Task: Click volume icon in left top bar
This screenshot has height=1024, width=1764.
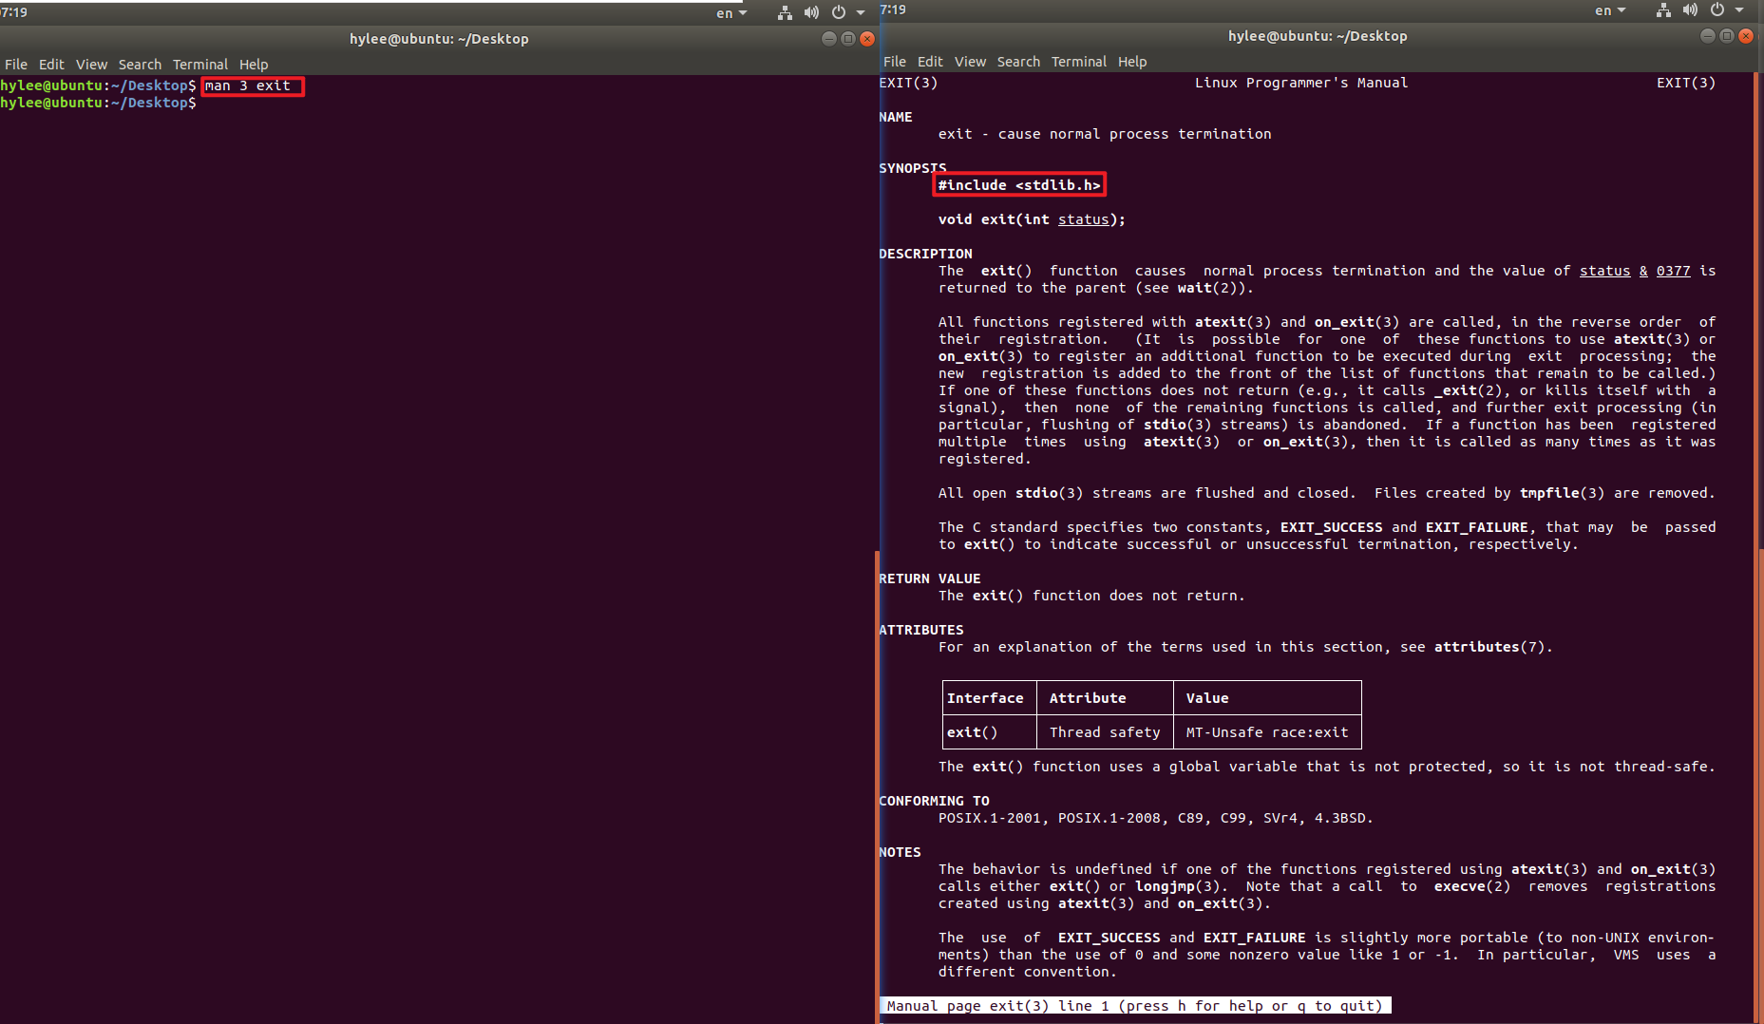Action: (811, 13)
